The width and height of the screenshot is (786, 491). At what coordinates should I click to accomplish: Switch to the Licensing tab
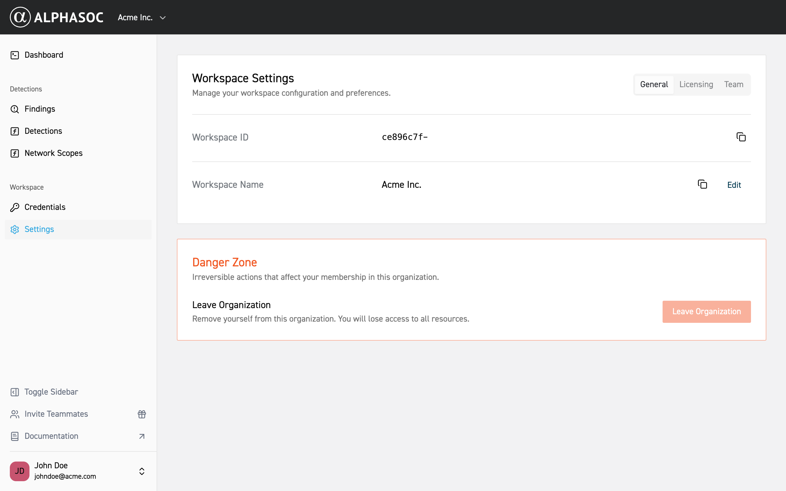[x=696, y=84]
